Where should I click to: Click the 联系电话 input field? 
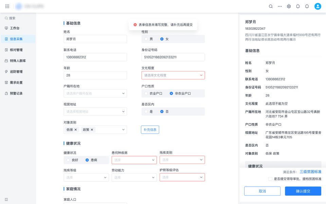coord(95,57)
